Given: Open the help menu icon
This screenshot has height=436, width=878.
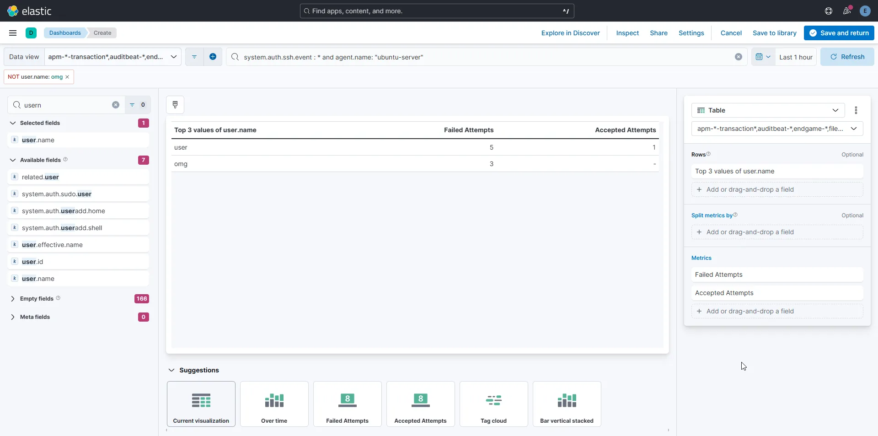Looking at the screenshot, I should point(828,11).
